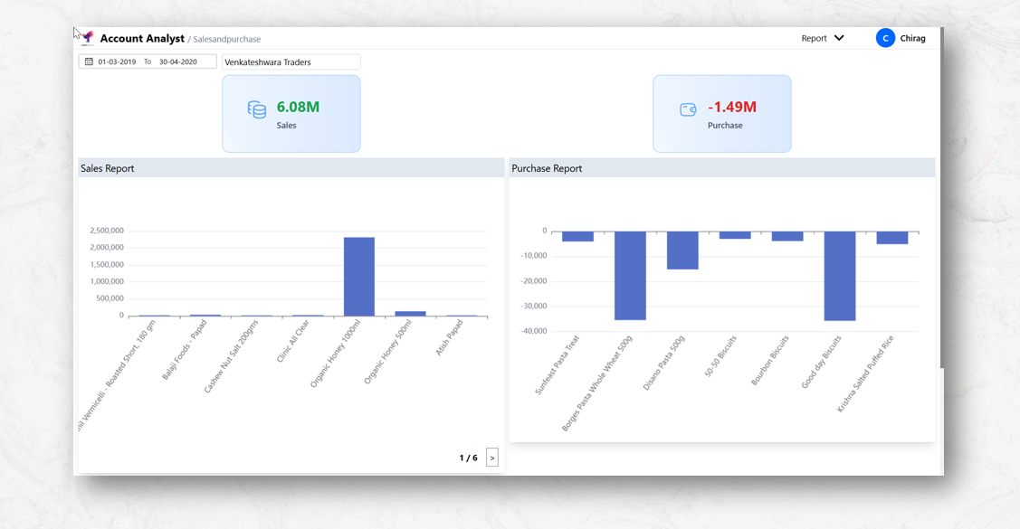Image resolution: width=1020 pixels, height=529 pixels.
Task: Click the Chirag user avatar circle
Action: (x=885, y=38)
